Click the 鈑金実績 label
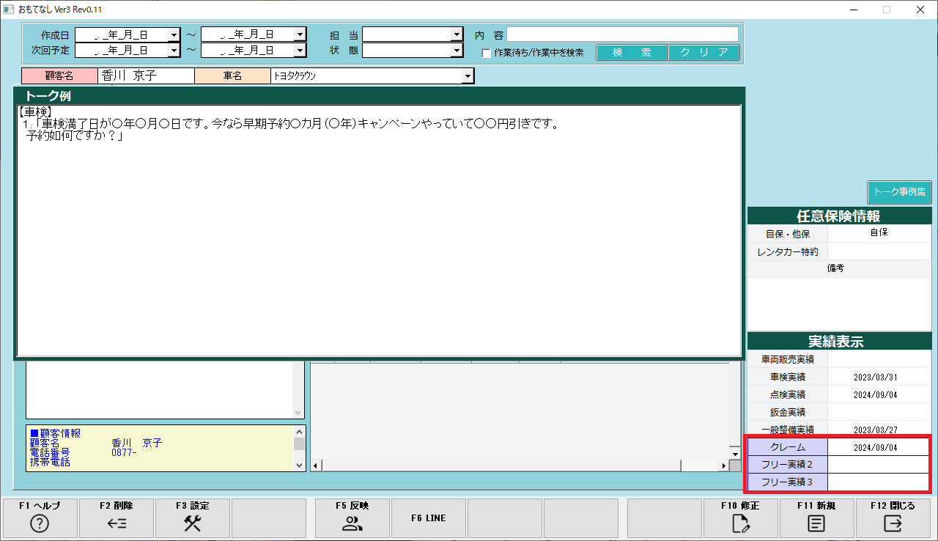The width and height of the screenshot is (938, 541). click(x=788, y=413)
